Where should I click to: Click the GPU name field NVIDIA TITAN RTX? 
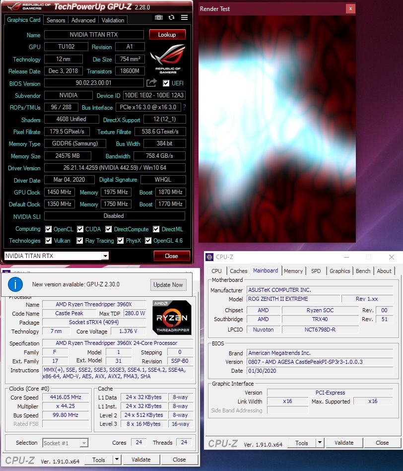pos(94,35)
